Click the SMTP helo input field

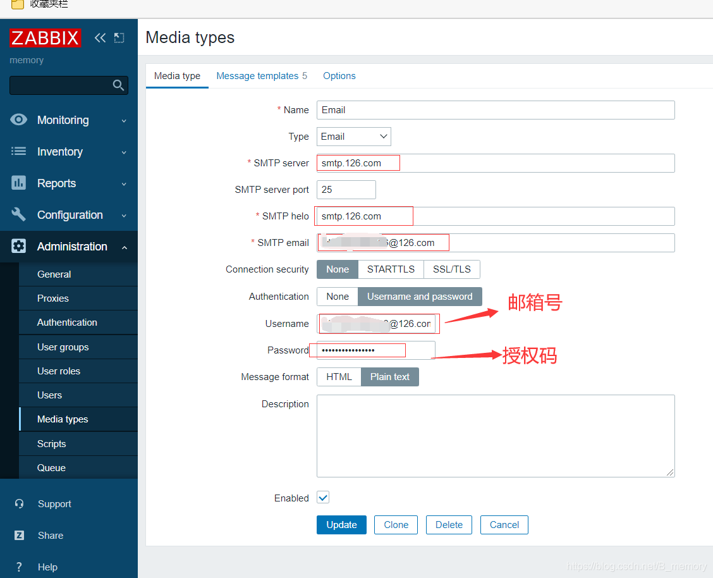click(496, 216)
